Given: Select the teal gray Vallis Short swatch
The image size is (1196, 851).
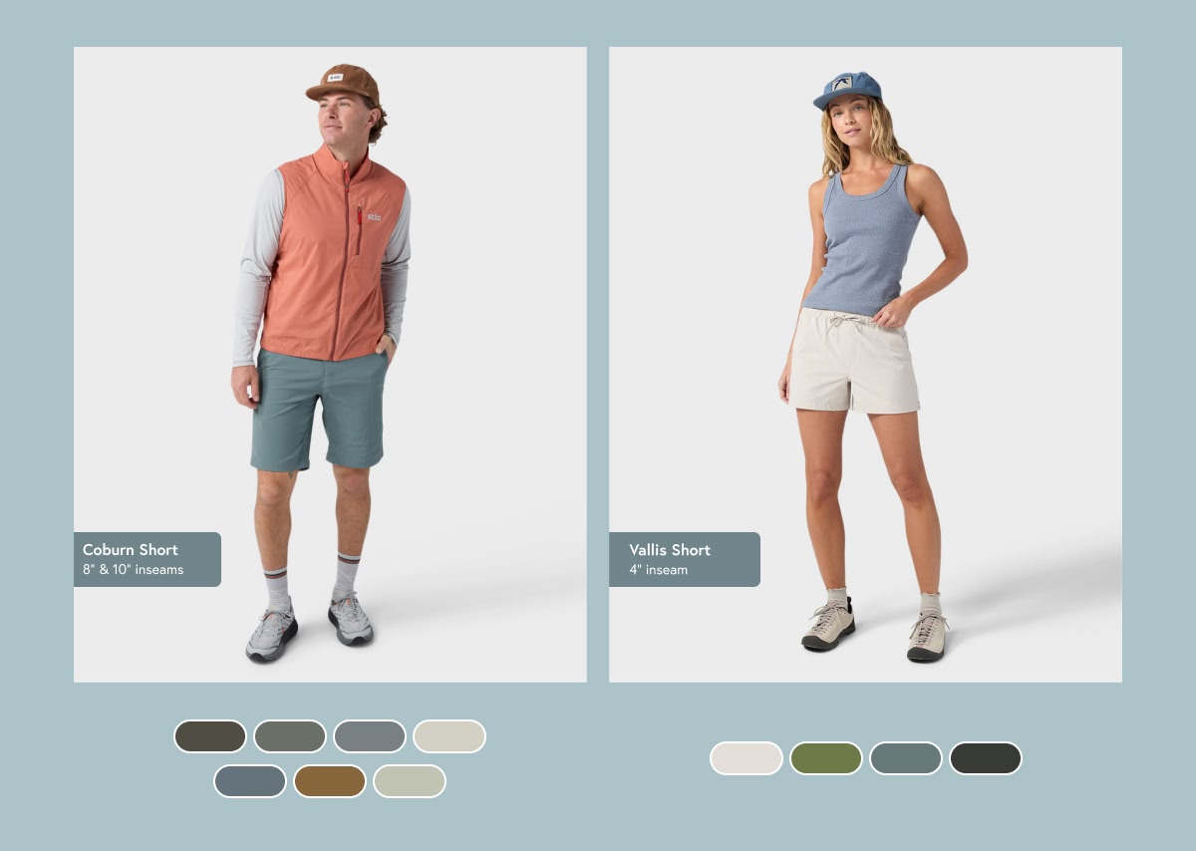Looking at the screenshot, I should click(x=906, y=758).
